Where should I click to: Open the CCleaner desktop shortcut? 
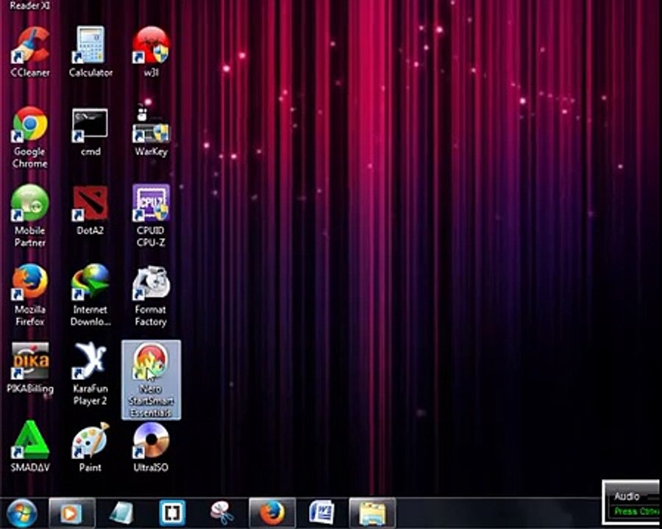click(x=30, y=51)
